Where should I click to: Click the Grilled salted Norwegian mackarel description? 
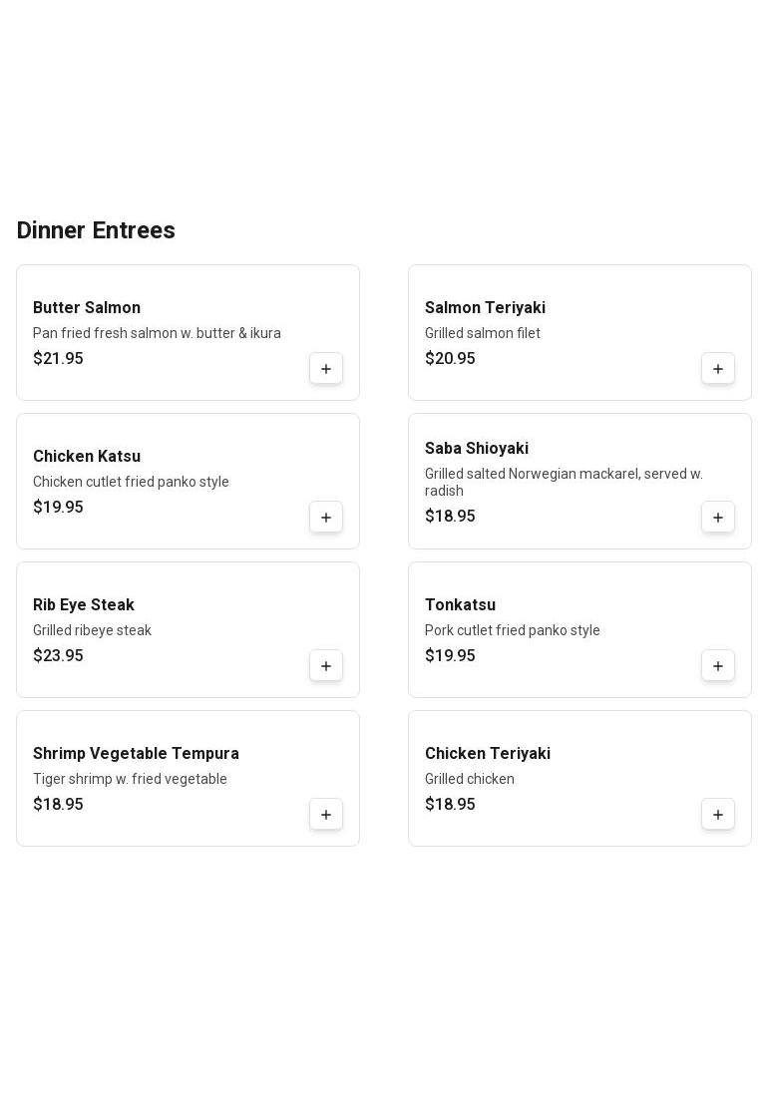coord(564,482)
